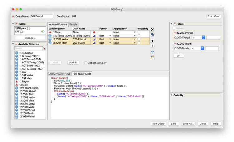Select t2.2003 Verbal in Available Columns
234x142 pixels.
coord(27,97)
